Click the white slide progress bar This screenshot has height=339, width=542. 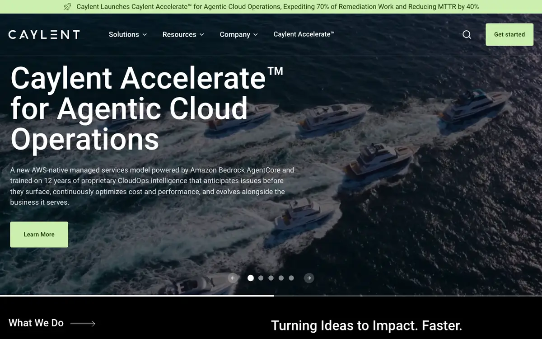click(x=137, y=296)
